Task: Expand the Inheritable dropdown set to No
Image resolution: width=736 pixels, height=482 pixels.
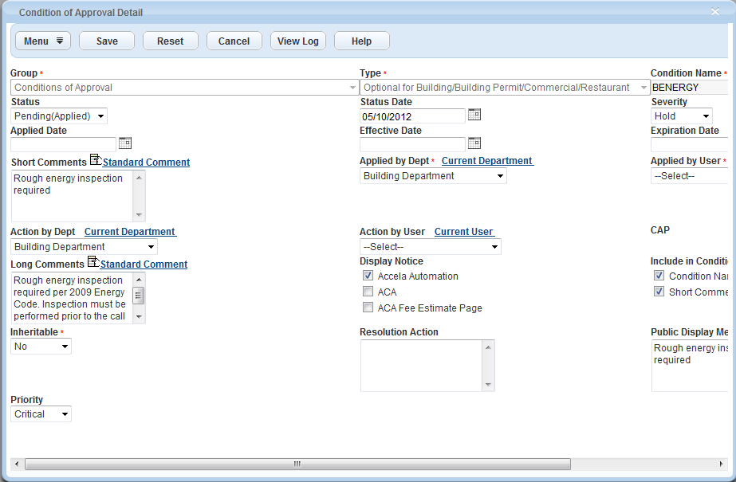Action: [41, 347]
